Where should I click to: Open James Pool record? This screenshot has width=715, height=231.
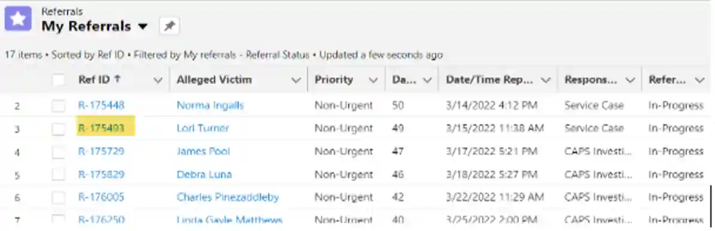click(204, 151)
